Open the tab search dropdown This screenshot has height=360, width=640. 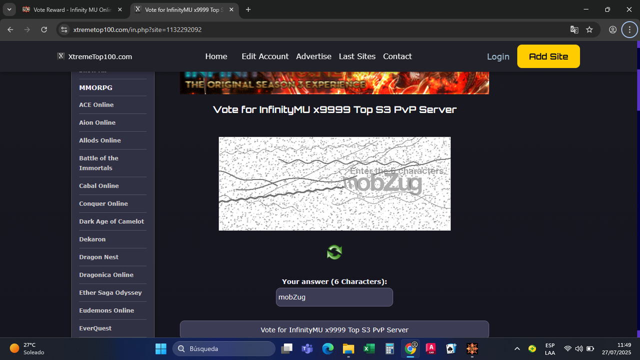click(x=9, y=9)
